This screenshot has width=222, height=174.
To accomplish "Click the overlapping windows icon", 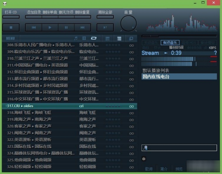I will pyautogui.click(x=131, y=39).
